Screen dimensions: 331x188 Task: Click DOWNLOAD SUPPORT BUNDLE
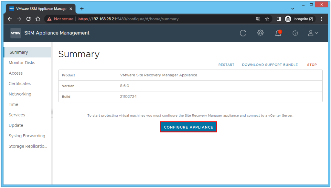pos(270,65)
